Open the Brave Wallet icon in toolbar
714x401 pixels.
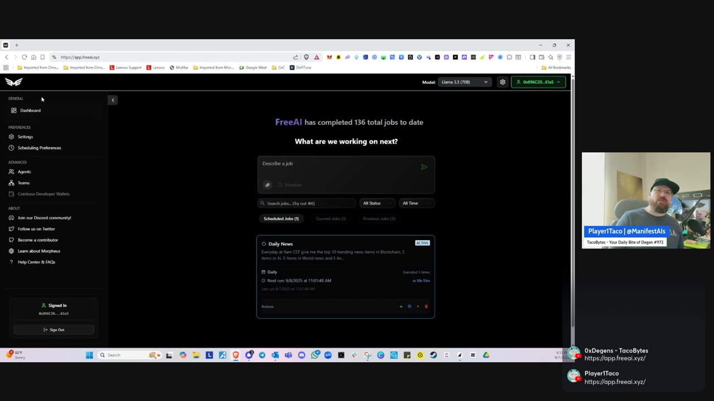542,57
